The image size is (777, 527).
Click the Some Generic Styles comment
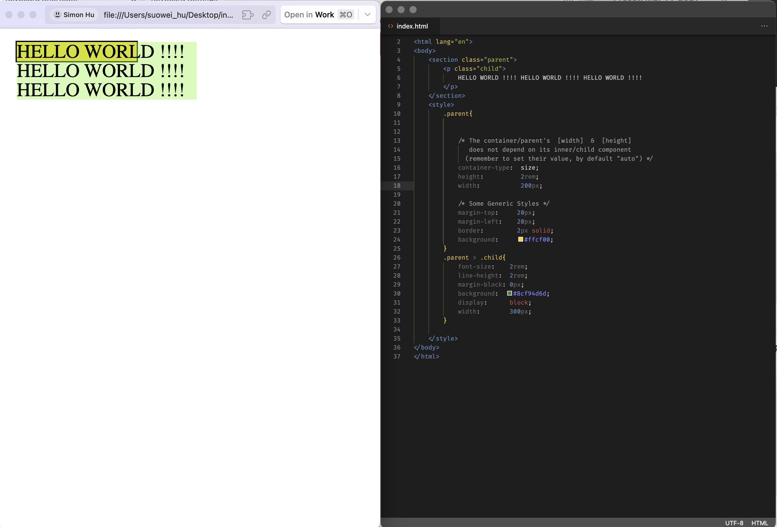pyautogui.click(x=504, y=204)
